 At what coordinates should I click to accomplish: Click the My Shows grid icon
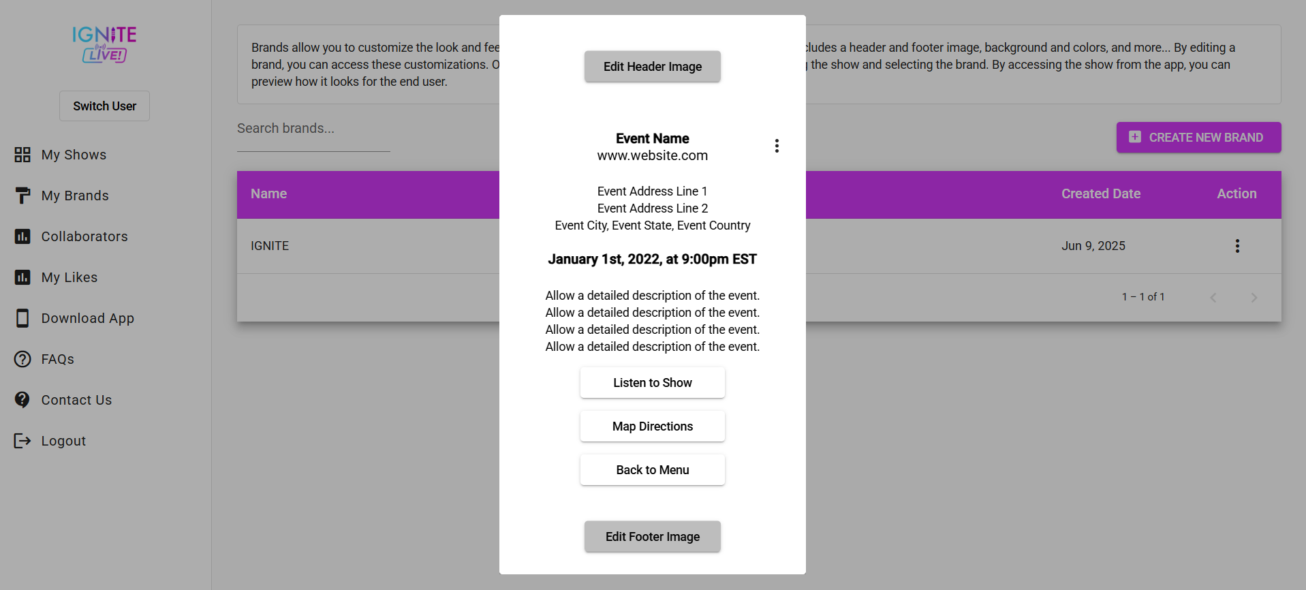coord(22,155)
